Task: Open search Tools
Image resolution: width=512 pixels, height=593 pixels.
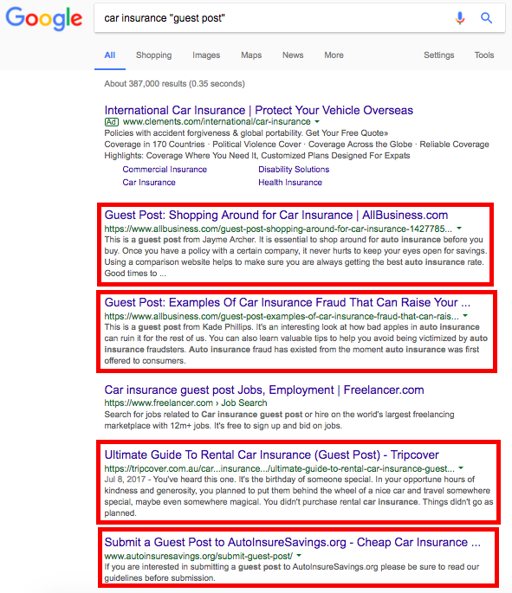Action: pos(484,55)
